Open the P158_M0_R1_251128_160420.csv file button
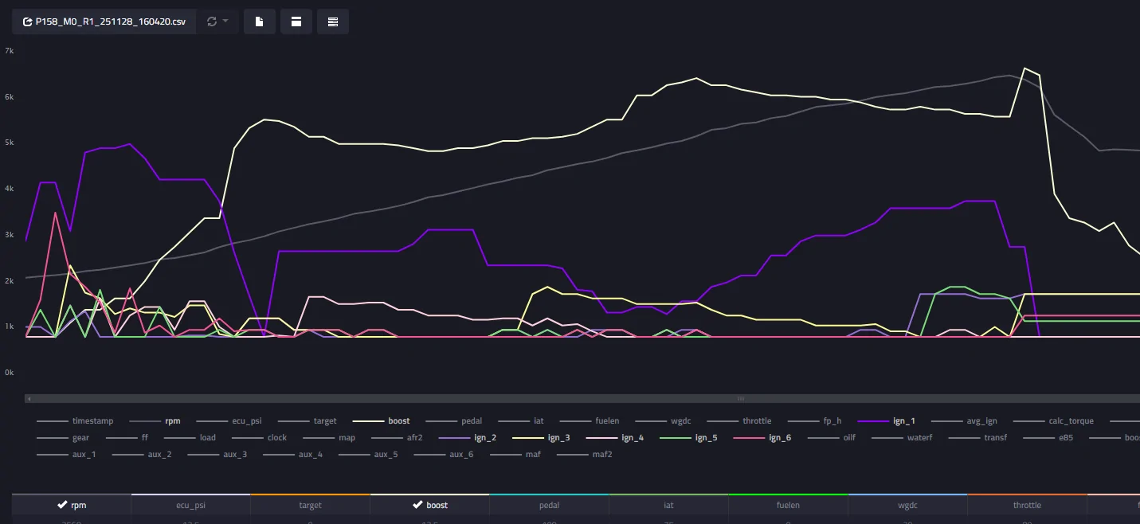 (x=104, y=22)
